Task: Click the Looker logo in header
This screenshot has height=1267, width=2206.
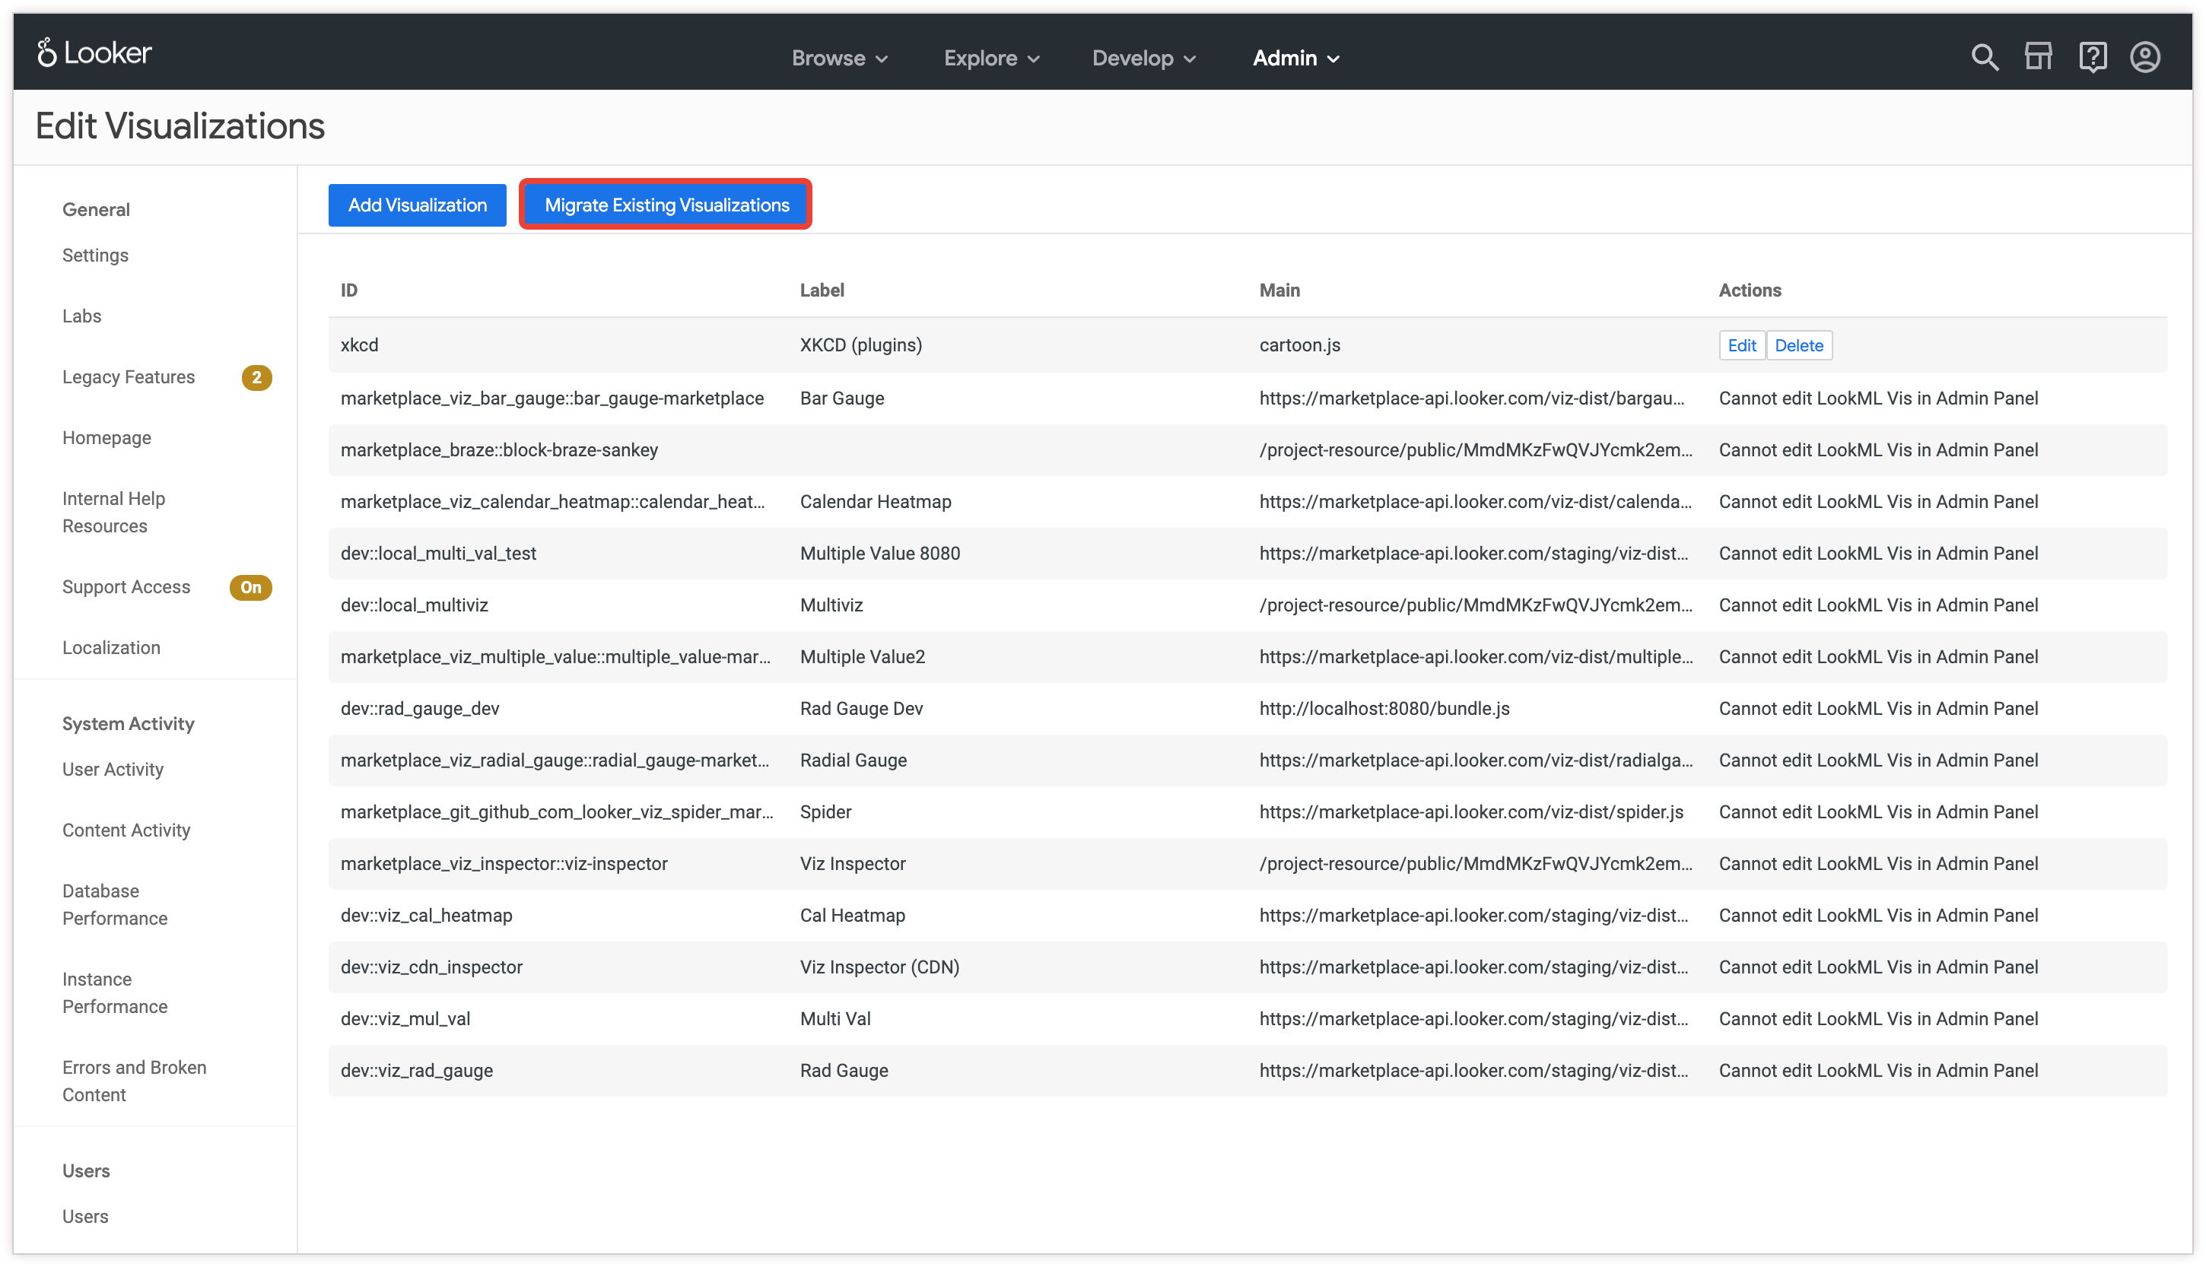Action: [x=94, y=53]
